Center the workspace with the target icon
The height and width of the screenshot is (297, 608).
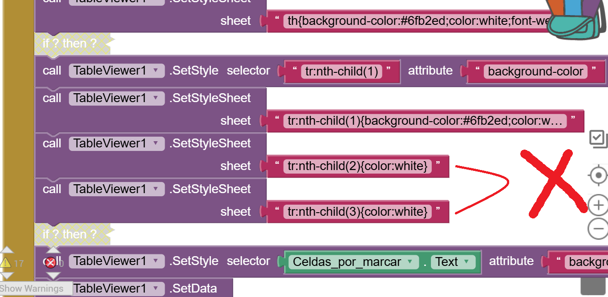(598, 175)
